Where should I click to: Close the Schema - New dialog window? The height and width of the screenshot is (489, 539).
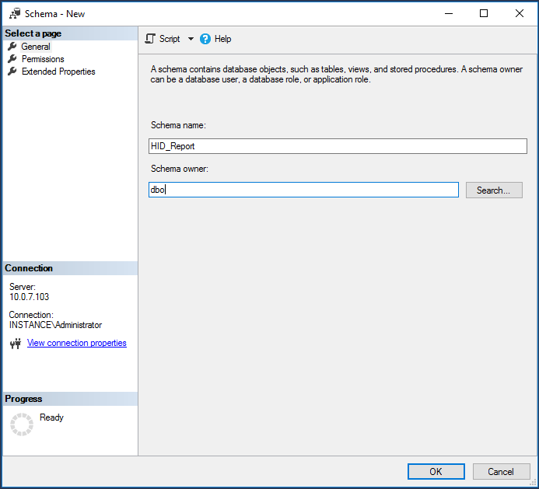coord(519,13)
